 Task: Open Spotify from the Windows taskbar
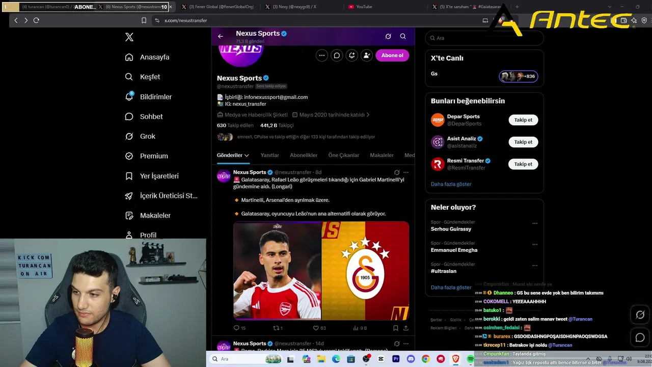tap(470, 359)
